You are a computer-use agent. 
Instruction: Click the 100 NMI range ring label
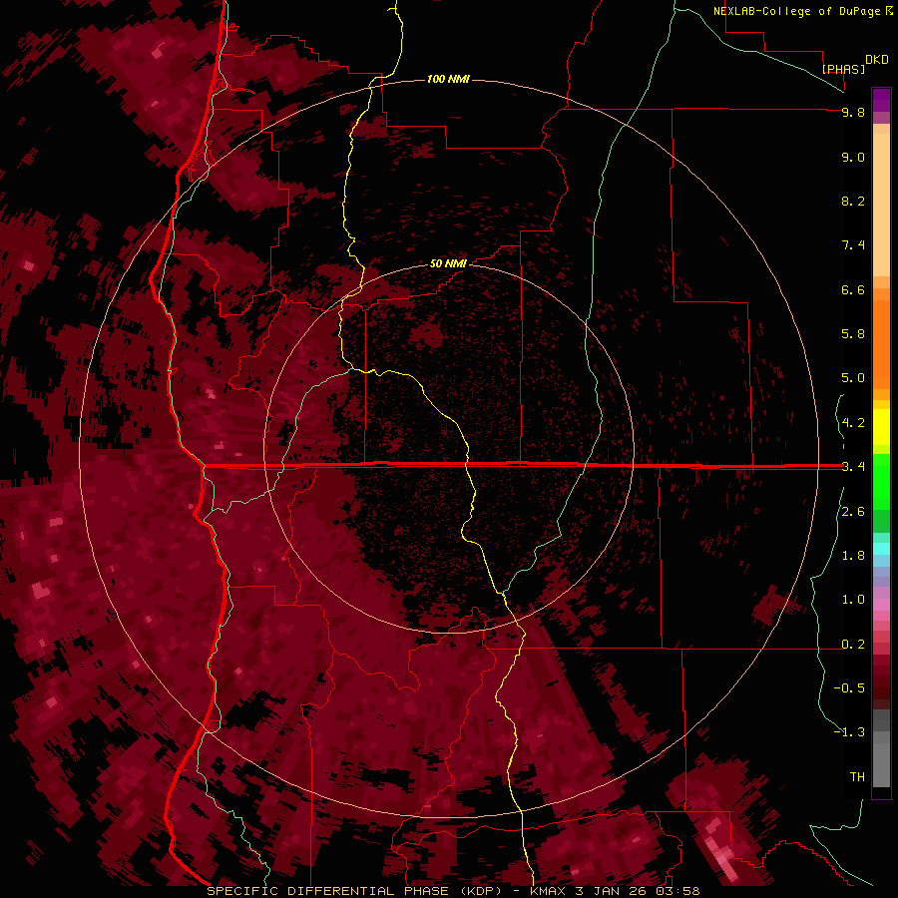[448, 79]
